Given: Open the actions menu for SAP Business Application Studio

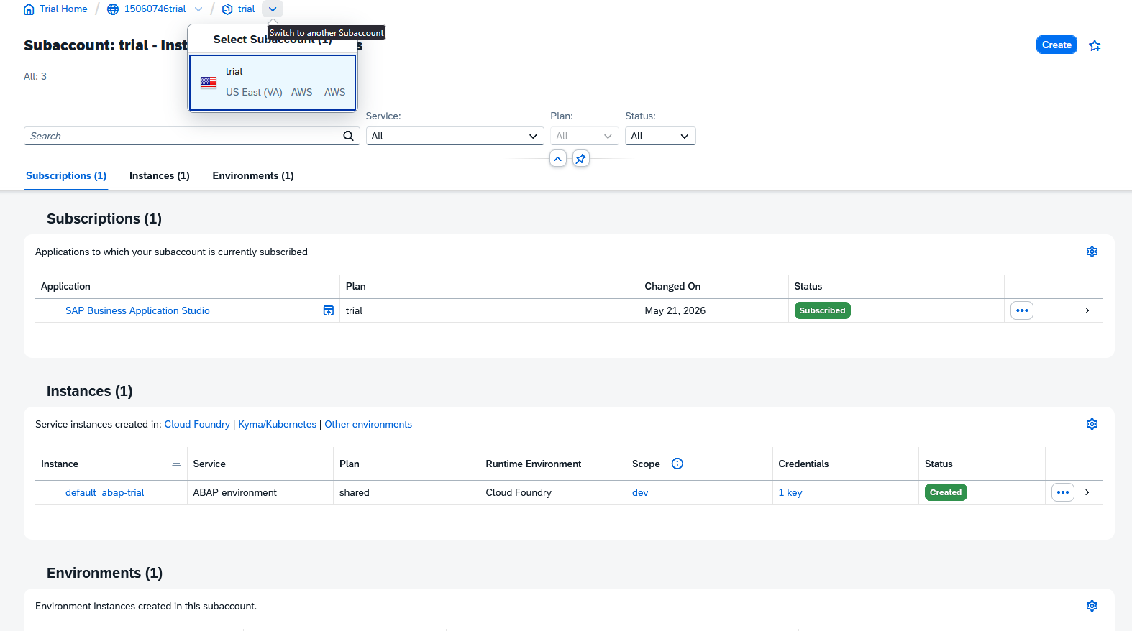Looking at the screenshot, I should pyautogui.click(x=1022, y=310).
